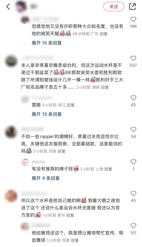Follow the author with 关注 button
The width and height of the screenshot is (142, 247).
coord(114,7)
